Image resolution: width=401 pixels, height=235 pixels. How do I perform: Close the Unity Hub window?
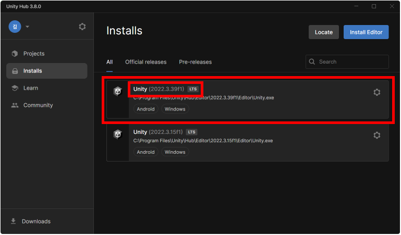392,6
